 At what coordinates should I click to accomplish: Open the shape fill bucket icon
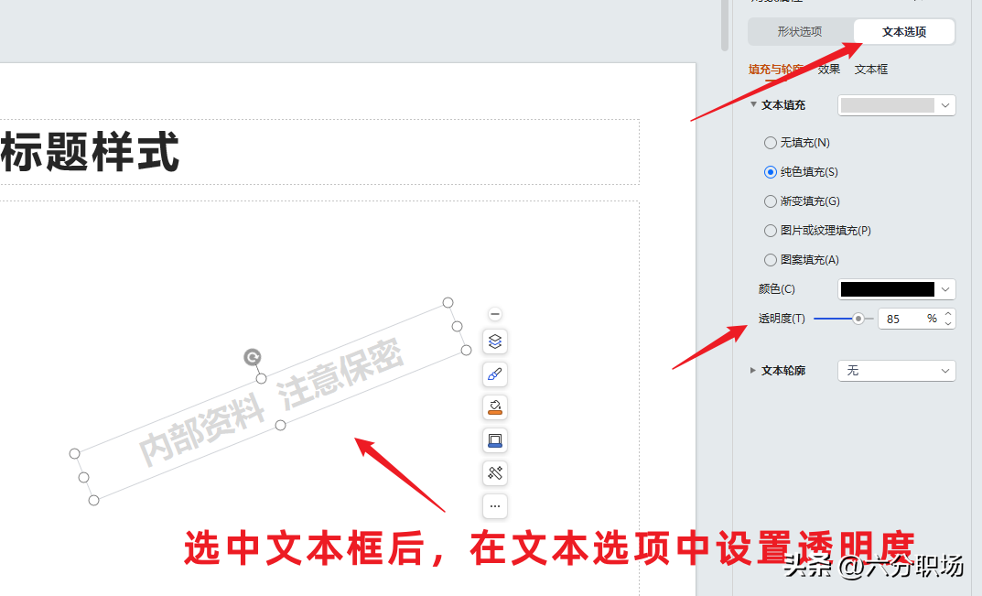(495, 407)
